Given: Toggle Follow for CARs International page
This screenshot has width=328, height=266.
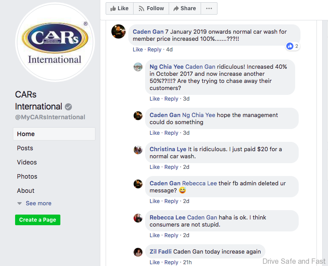Looking at the screenshot, I should click(151, 8).
